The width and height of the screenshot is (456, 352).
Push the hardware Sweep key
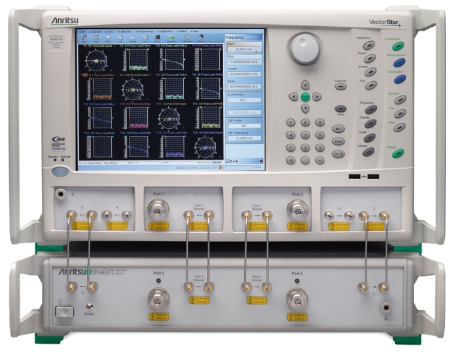370,72
